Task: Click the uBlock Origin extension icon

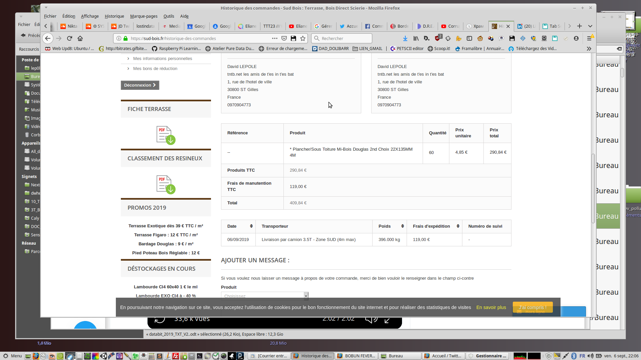Action: point(438,38)
